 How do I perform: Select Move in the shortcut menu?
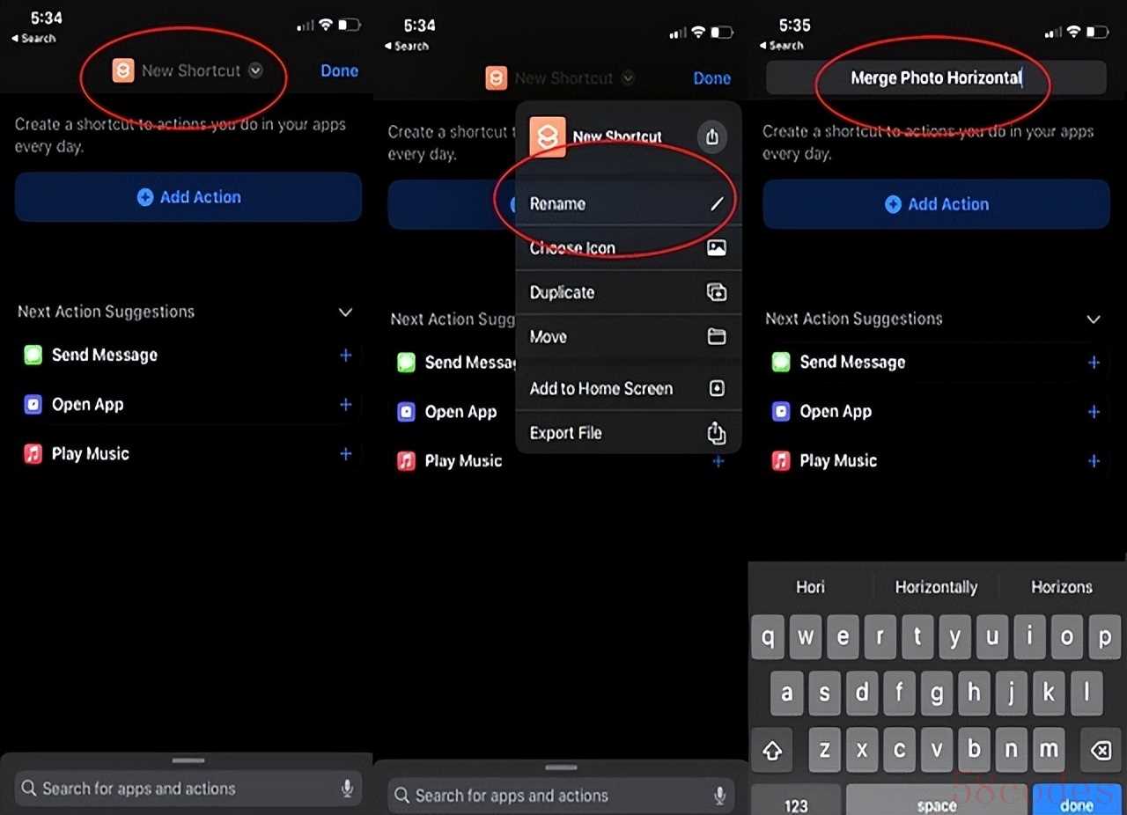pyautogui.click(x=628, y=336)
